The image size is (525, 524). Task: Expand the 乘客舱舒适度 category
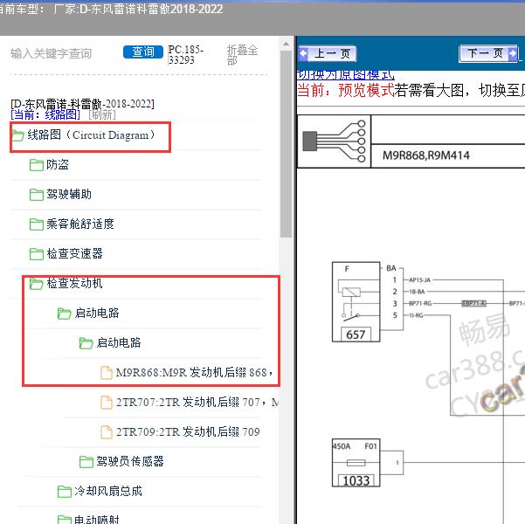80,224
